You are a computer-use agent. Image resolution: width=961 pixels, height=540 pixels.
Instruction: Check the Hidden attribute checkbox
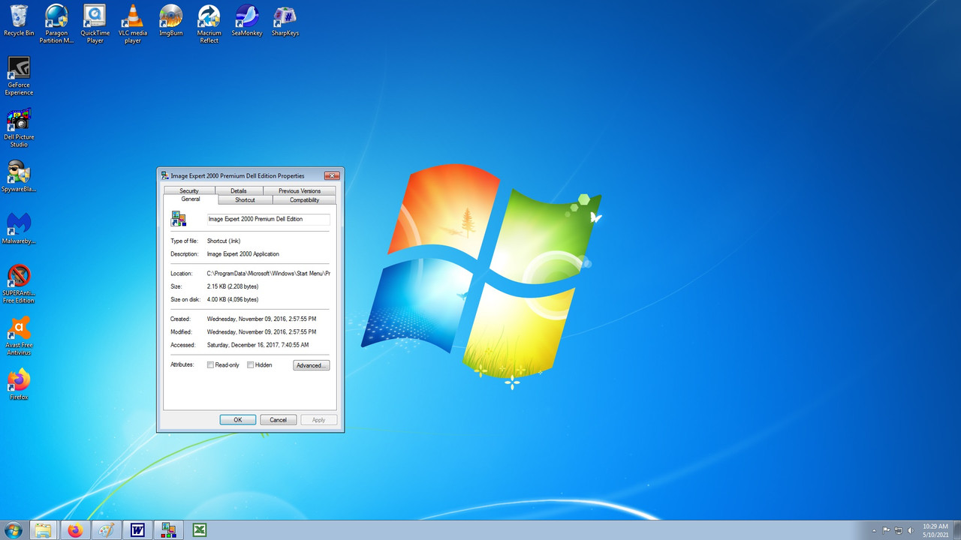pyautogui.click(x=250, y=364)
